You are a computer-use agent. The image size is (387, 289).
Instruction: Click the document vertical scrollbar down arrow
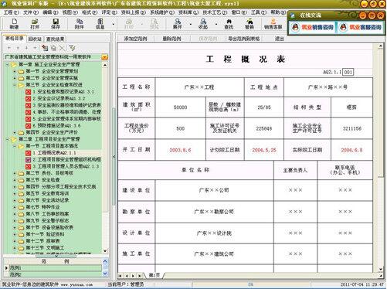click(381, 269)
